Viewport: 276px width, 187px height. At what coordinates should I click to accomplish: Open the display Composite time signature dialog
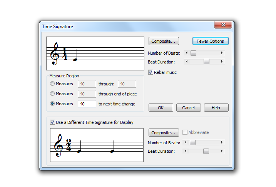(164, 133)
